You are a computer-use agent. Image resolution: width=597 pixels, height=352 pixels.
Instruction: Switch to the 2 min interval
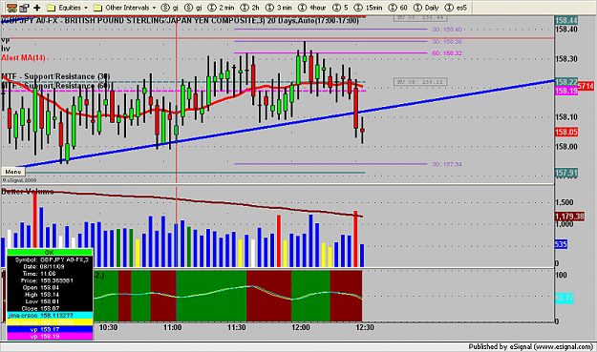[x=222, y=8]
